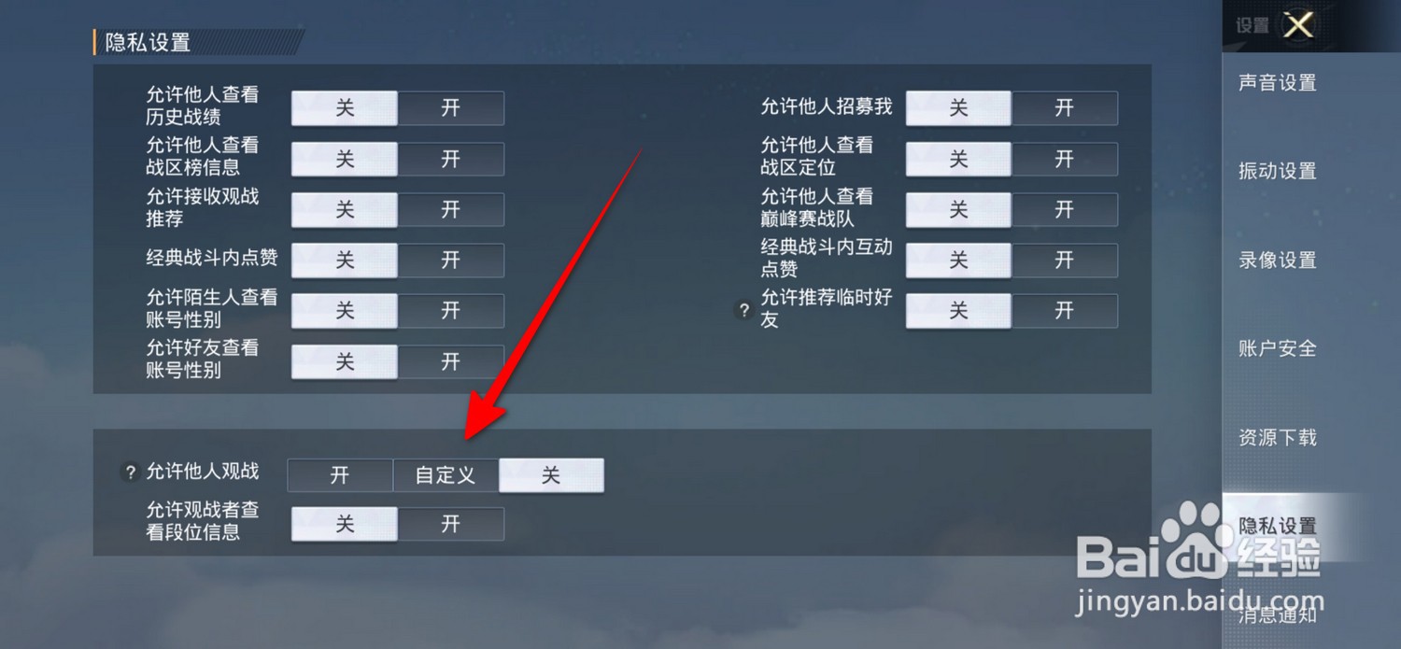Open 消息通知 settings tab

pyautogui.click(x=1277, y=614)
